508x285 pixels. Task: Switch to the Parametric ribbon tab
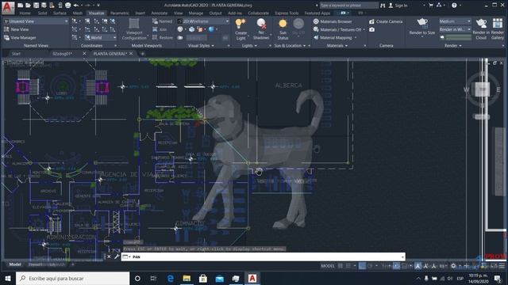[x=120, y=13]
